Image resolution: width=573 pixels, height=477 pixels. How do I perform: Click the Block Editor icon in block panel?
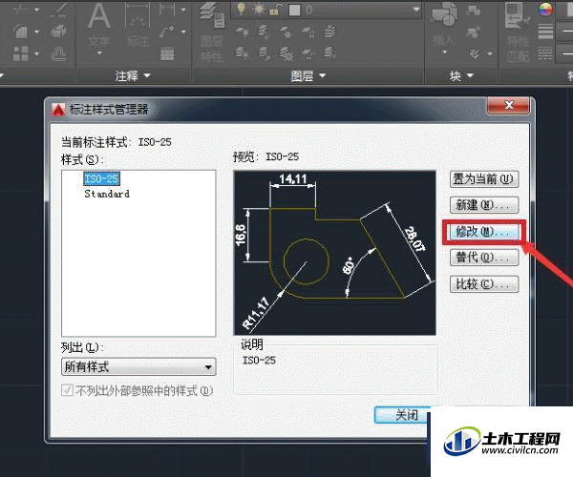click(x=474, y=32)
